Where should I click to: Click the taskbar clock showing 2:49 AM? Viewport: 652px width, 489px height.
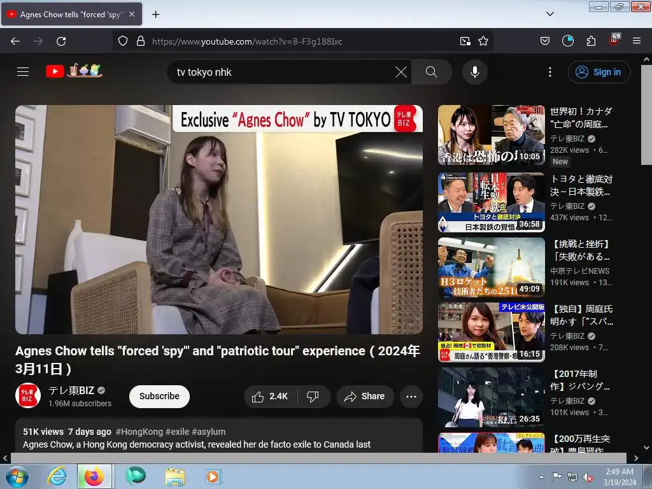point(620,477)
